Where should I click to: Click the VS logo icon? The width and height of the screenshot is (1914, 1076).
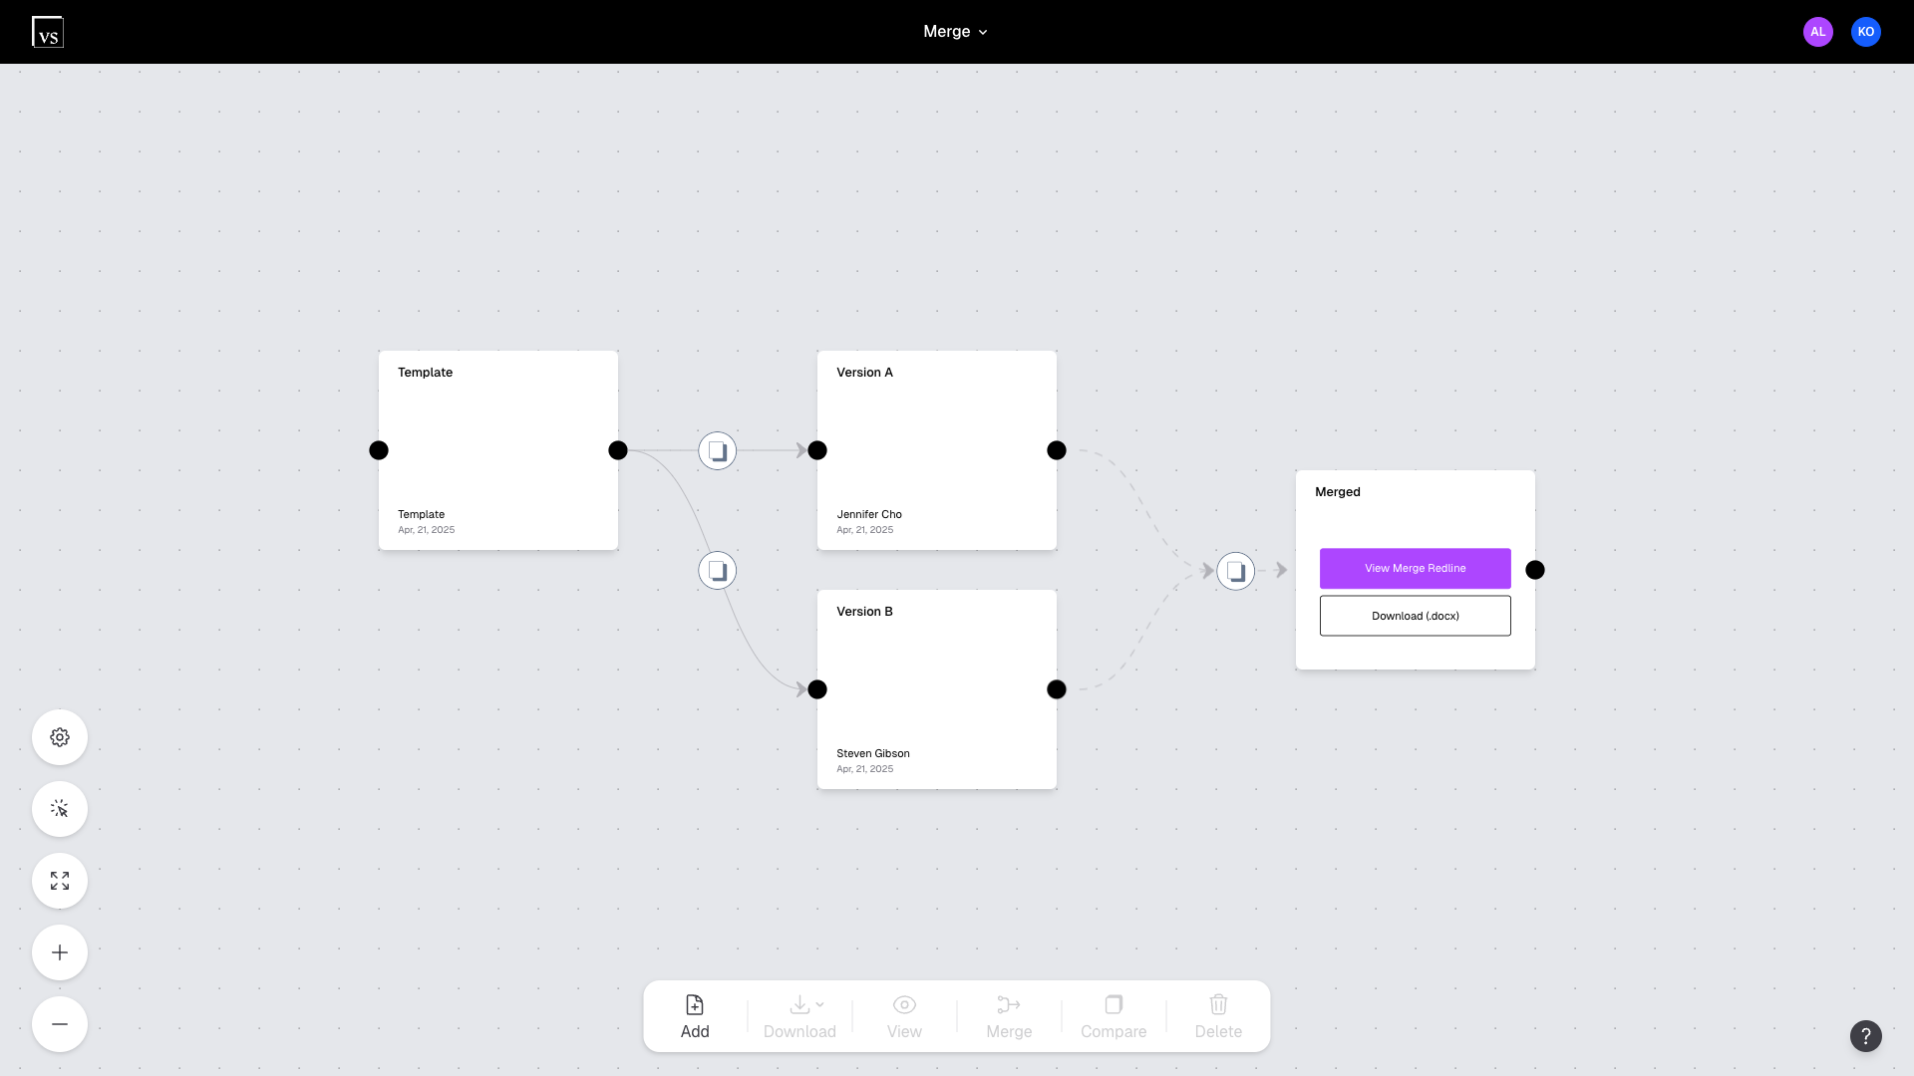point(48,32)
